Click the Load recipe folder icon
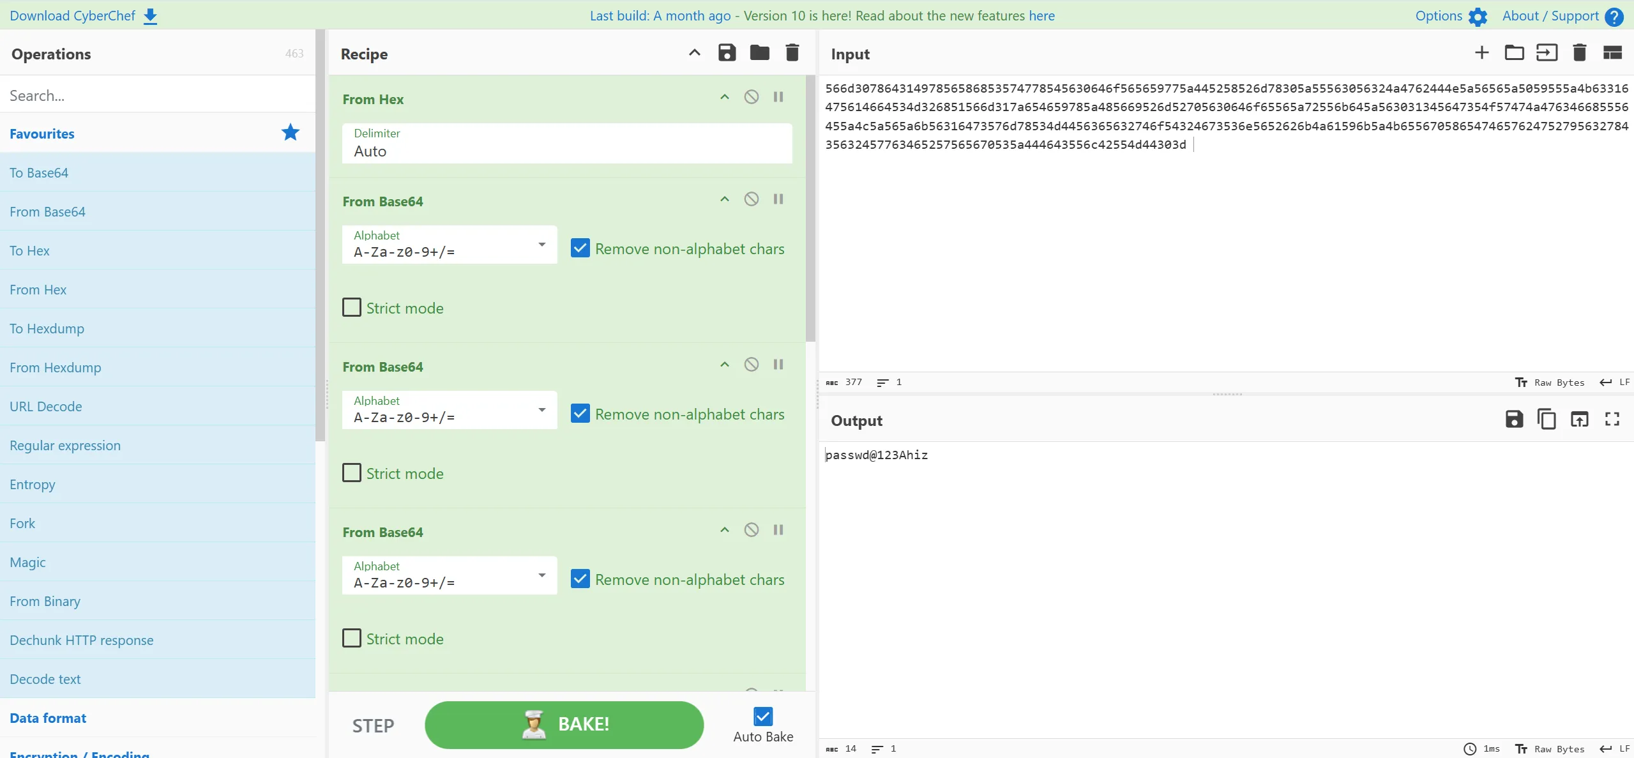 coord(759,53)
